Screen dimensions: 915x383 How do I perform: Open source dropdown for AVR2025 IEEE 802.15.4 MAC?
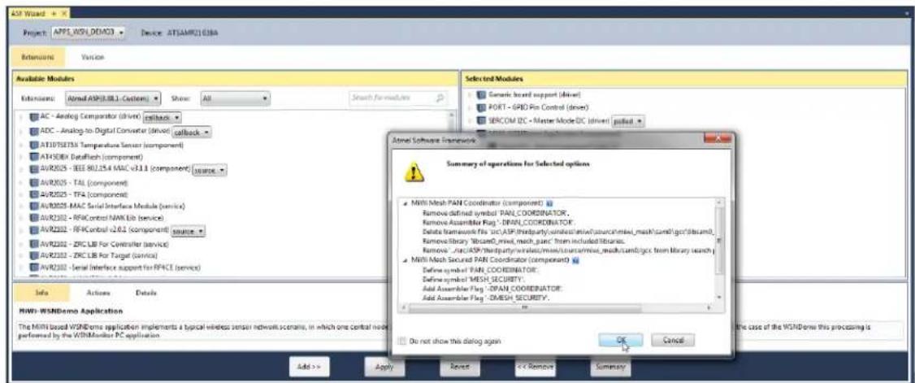[x=209, y=171]
